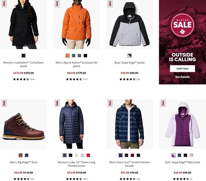Viewport: 206px width, 181px height.
Task: Select orange swatch for Alpine Action jacket
Action: click(68, 56)
